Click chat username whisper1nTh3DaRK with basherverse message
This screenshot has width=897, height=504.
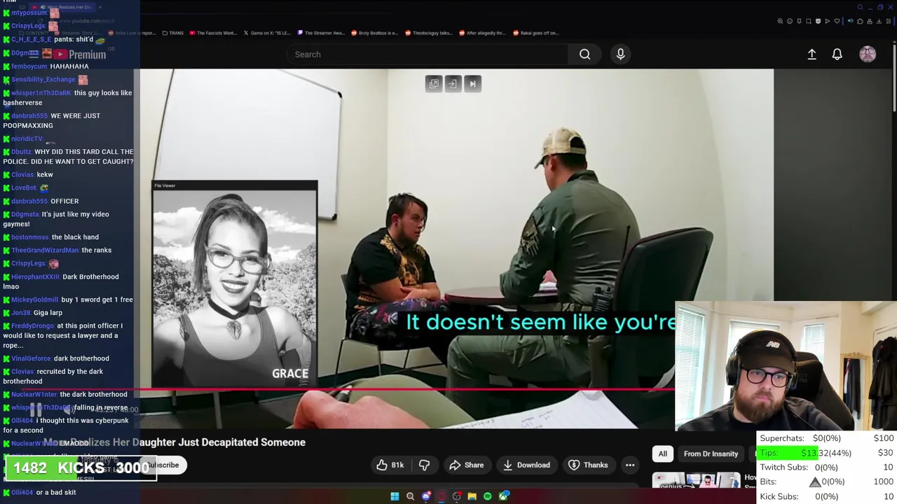(41, 92)
